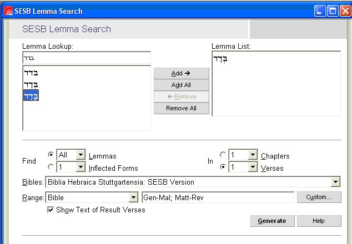Click the Generate button

click(272, 221)
